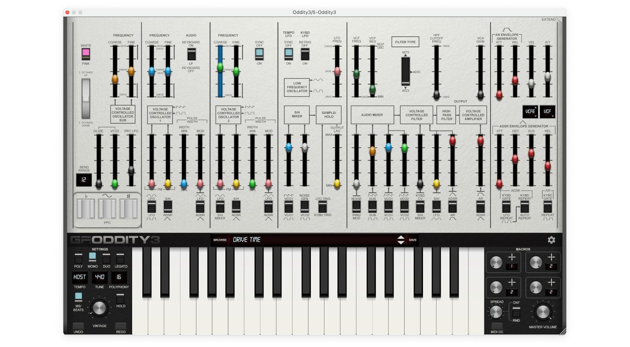Click the preset up arrow beside Save
Image resolution: width=630 pixels, height=347 pixels.
point(401,238)
